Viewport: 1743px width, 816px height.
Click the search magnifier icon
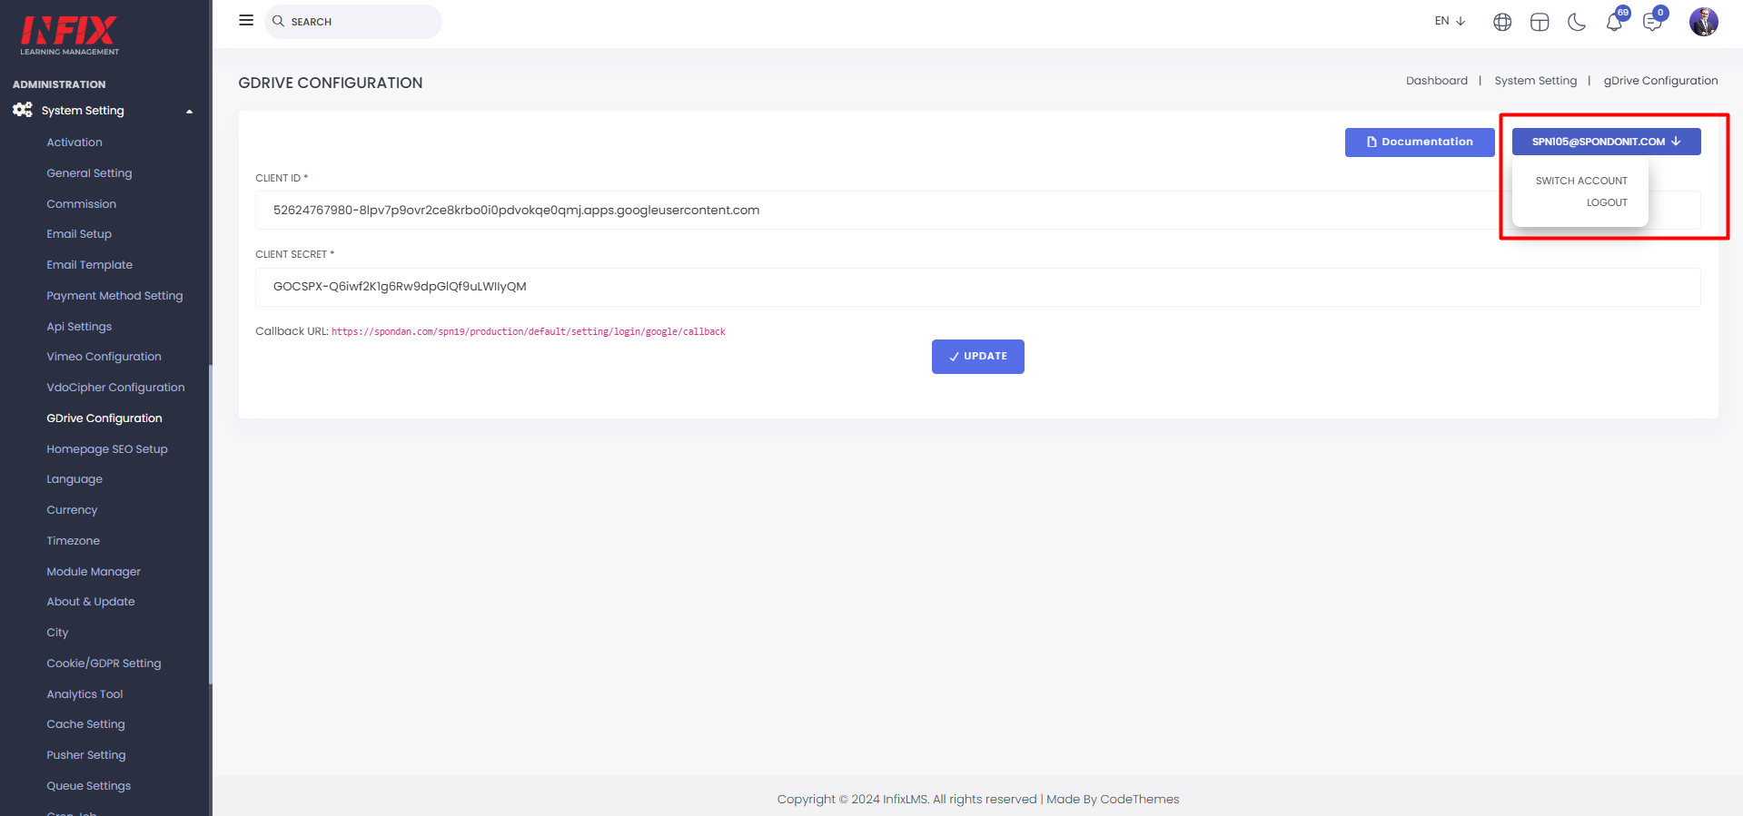point(279,21)
